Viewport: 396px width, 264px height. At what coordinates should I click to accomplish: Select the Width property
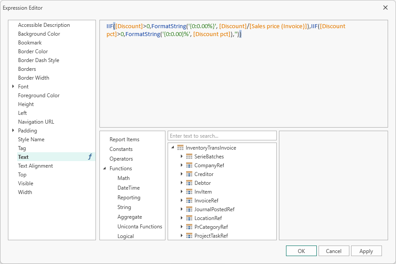point(25,192)
